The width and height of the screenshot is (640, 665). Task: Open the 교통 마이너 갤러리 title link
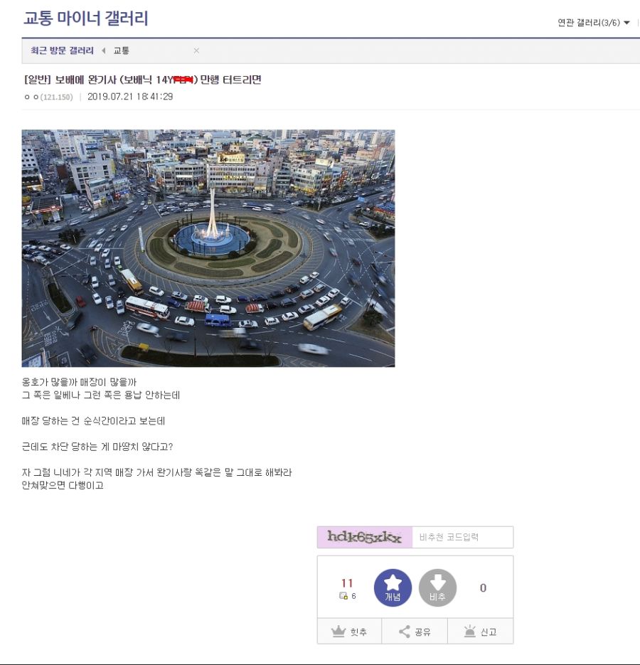pyautogui.click(x=85, y=18)
